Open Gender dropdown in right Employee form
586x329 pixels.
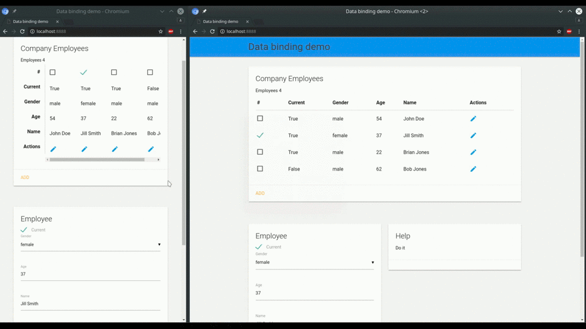pos(315,263)
